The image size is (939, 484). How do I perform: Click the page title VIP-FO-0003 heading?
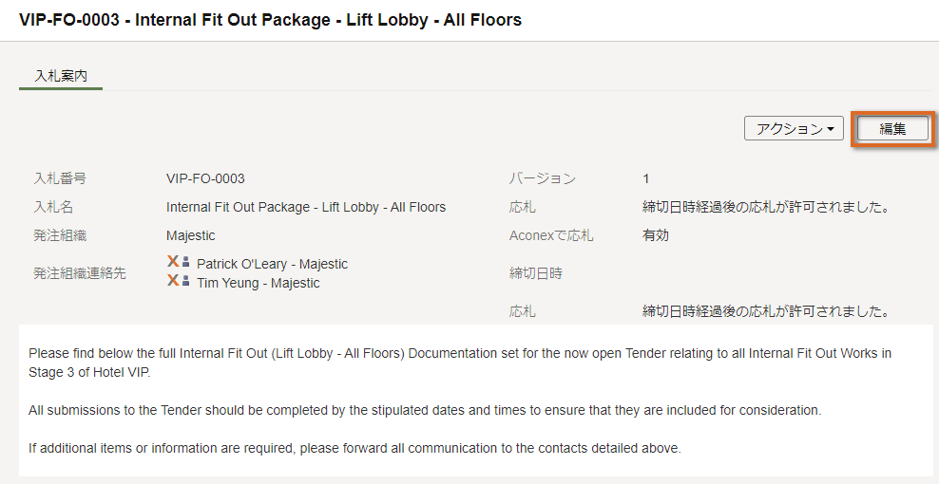[270, 20]
